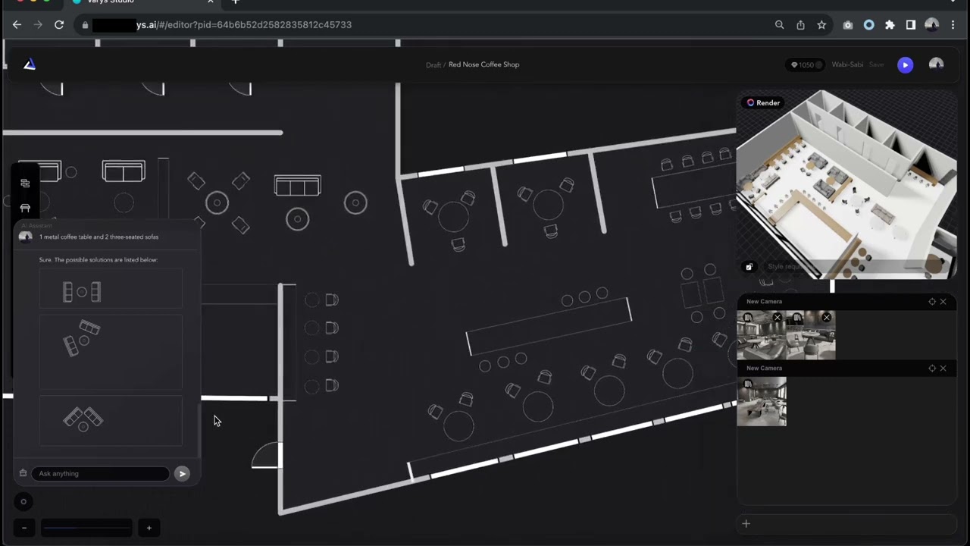Viewport: 970px width, 546px height.
Task: Focus the Ask anything input field
Action: (x=100, y=473)
